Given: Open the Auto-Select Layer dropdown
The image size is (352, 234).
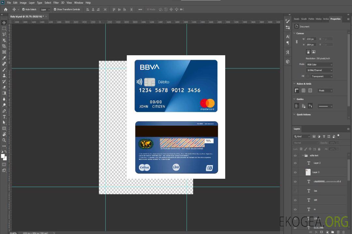Looking at the screenshot, I should pos(45,9).
